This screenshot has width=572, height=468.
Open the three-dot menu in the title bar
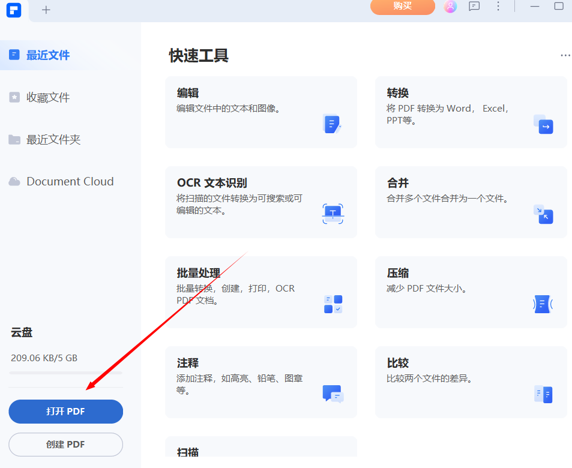coord(498,6)
